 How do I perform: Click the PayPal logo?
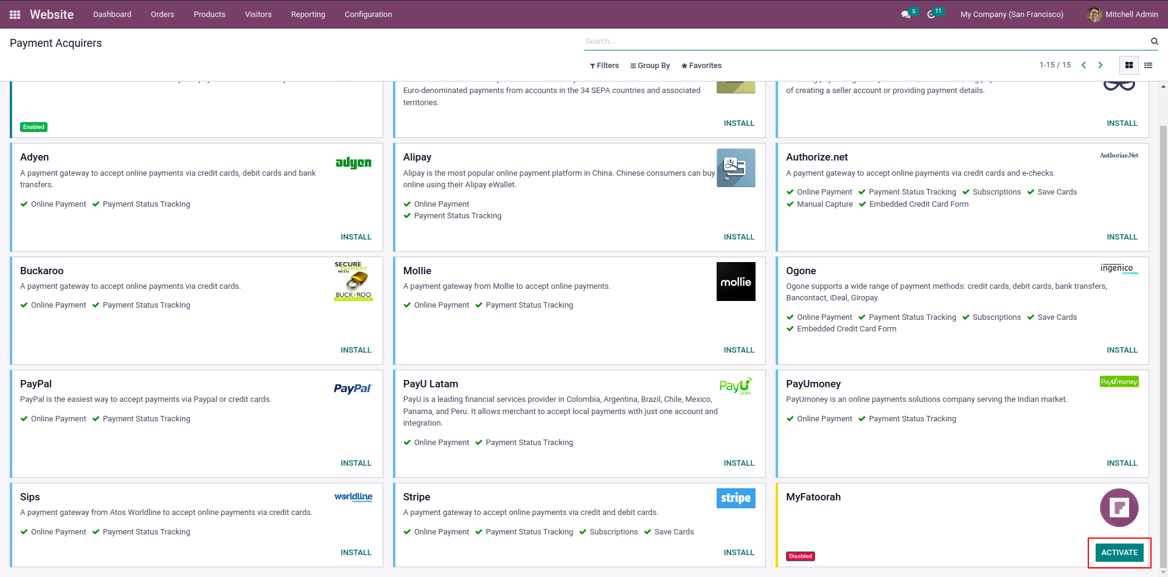coord(353,389)
